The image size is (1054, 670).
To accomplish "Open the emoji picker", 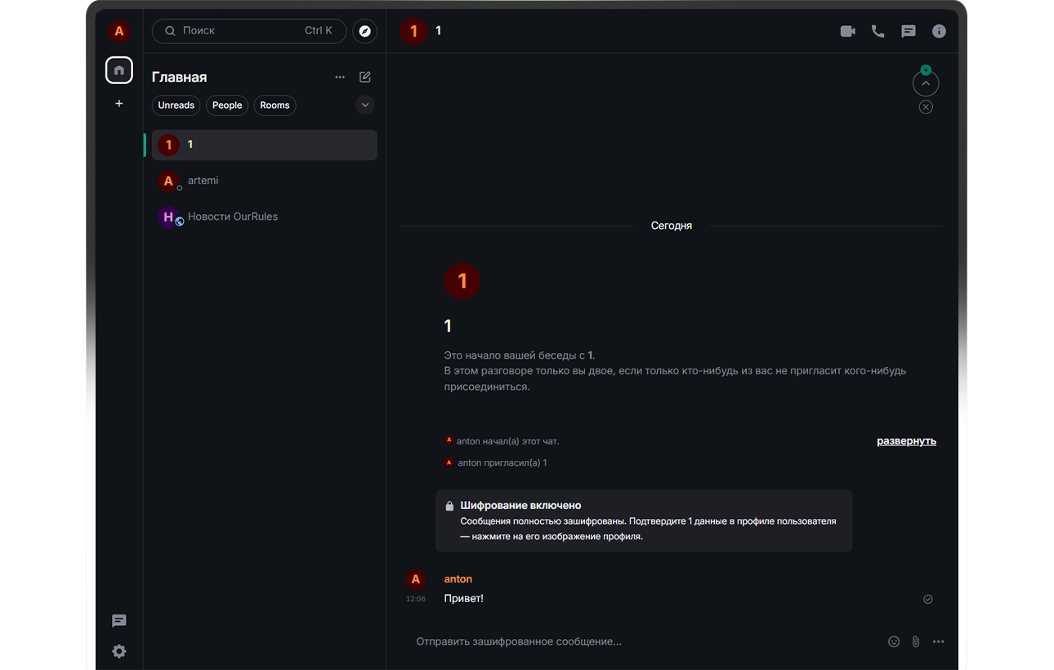I will point(893,641).
